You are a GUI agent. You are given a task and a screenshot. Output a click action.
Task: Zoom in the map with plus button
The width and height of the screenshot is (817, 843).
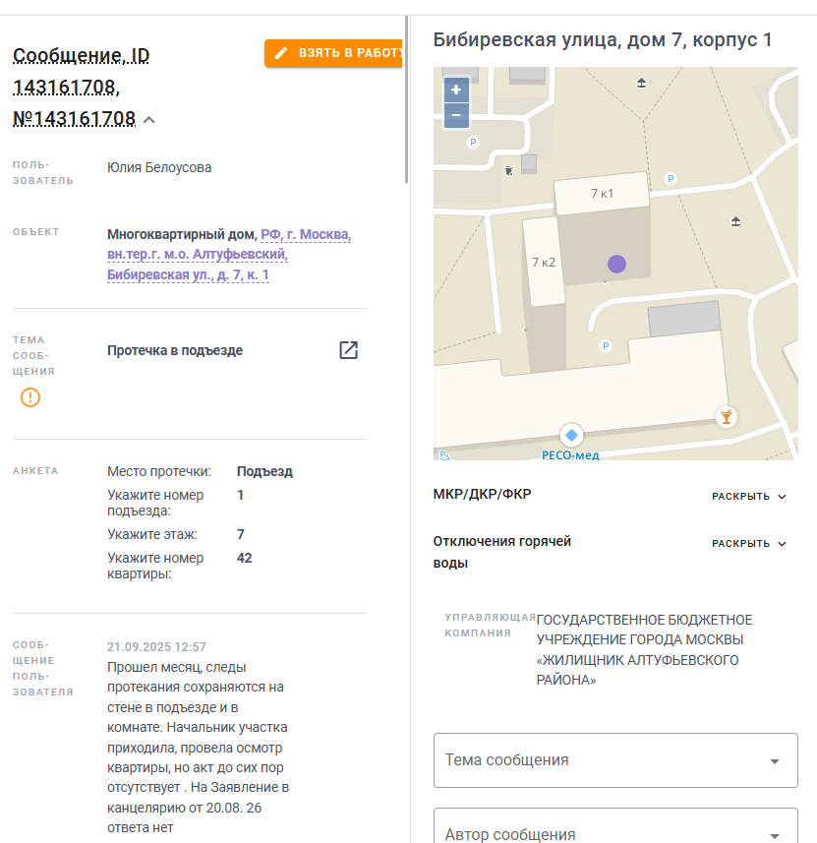click(456, 90)
